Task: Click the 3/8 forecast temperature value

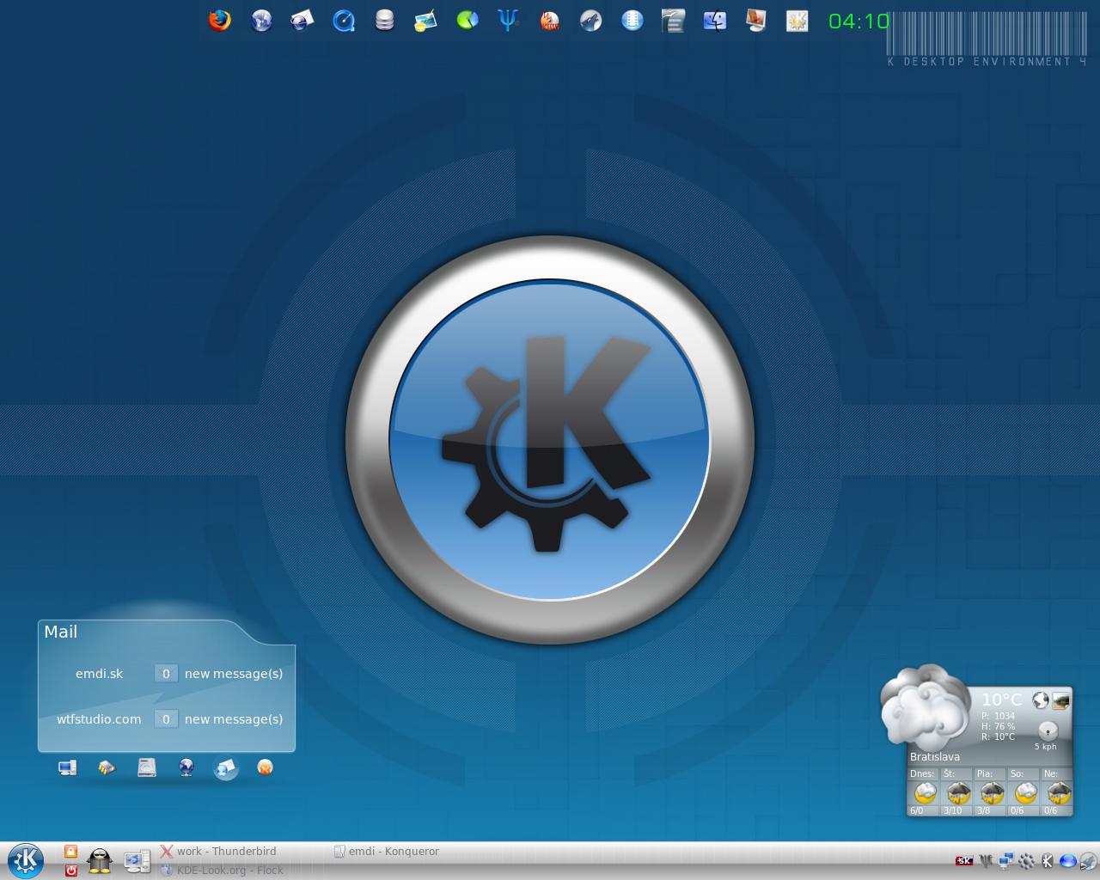Action: click(x=983, y=810)
